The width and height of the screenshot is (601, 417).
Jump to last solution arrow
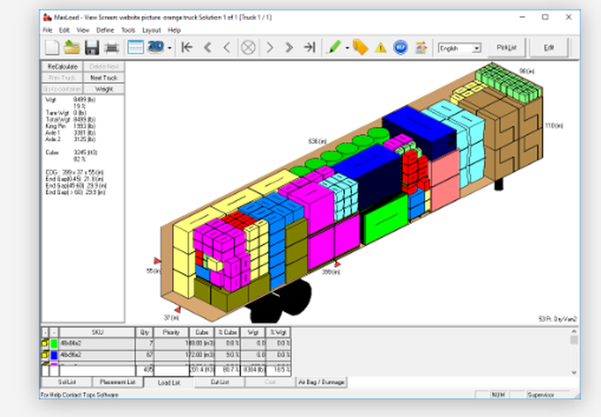[x=310, y=47]
